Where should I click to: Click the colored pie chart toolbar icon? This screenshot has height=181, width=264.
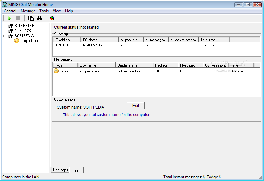point(52,18)
